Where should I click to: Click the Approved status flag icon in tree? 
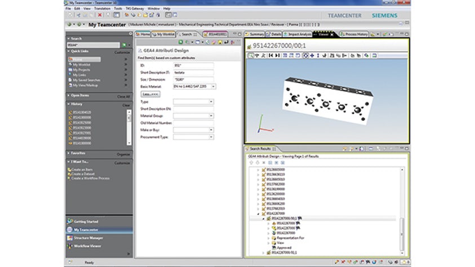[274, 248]
